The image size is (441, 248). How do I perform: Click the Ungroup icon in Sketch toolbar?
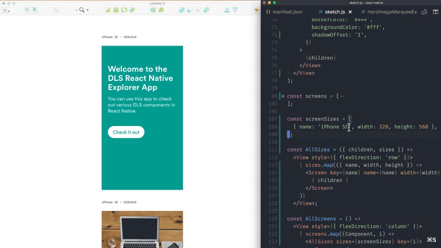click(x=35, y=10)
